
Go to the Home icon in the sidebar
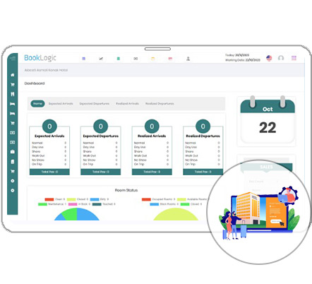tap(13, 75)
